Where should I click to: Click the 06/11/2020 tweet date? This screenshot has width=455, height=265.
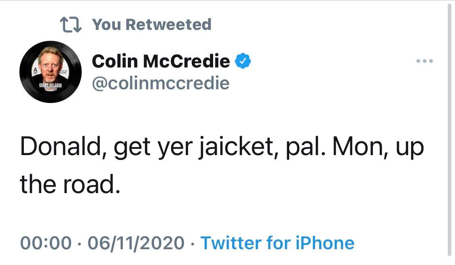[x=135, y=243]
